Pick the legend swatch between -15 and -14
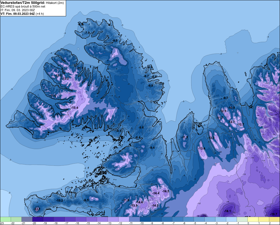The width and height of the screenshot is (280, 225). [x=92, y=219]
